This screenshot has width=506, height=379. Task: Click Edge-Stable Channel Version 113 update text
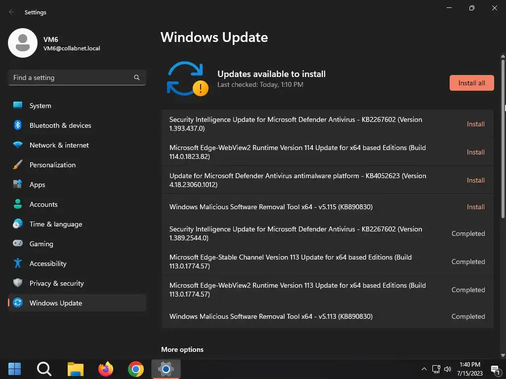[291, 262]
